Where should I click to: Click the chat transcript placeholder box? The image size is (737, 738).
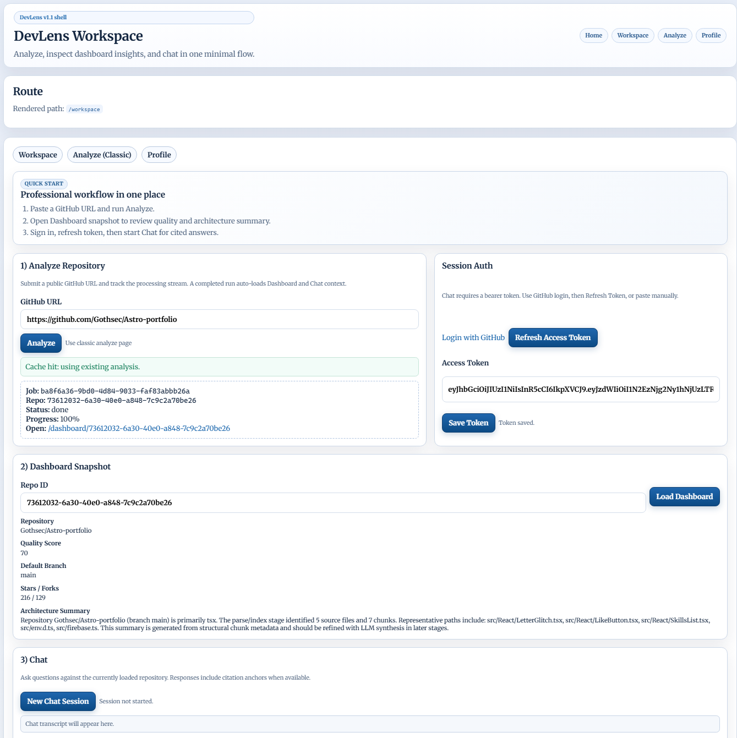(x=370, y=724)
